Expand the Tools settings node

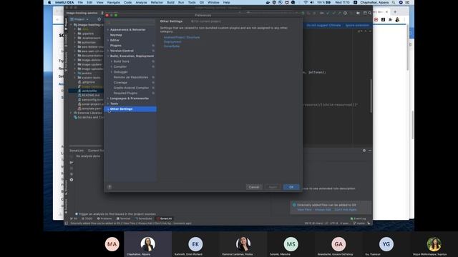pyautogui.click(x=108, y=104)
